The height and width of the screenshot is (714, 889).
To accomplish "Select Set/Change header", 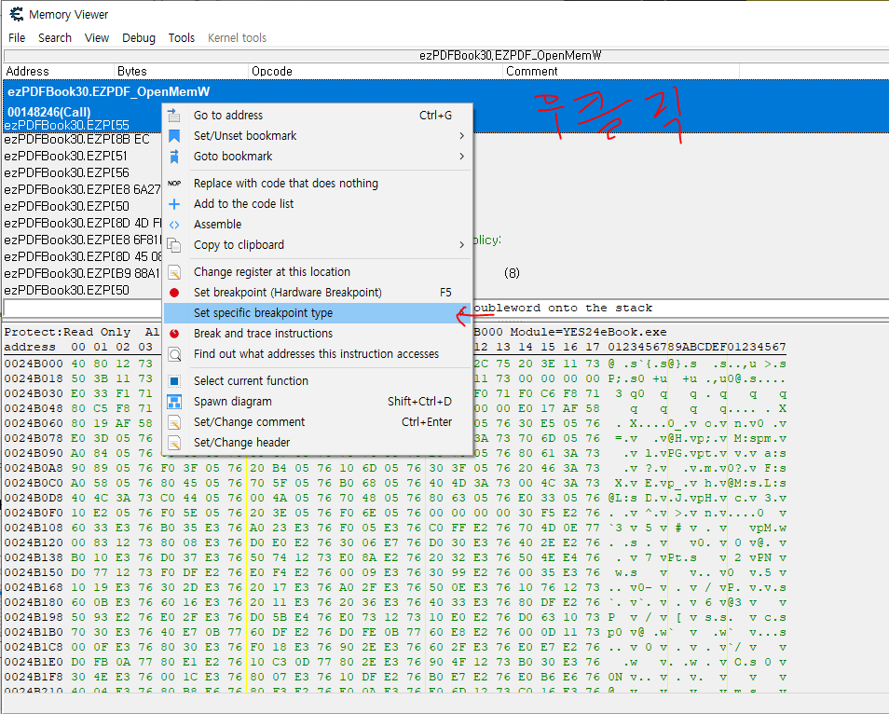I will tap(318, 442).
